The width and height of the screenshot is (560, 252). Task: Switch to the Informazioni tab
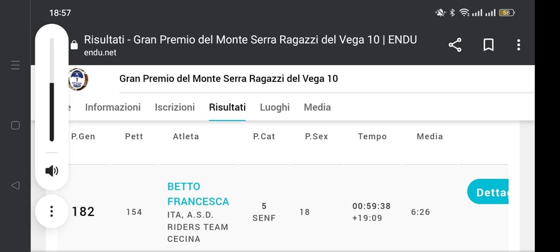[113, 107]
